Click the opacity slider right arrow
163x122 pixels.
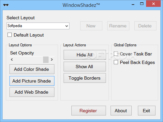click(52, 60)
